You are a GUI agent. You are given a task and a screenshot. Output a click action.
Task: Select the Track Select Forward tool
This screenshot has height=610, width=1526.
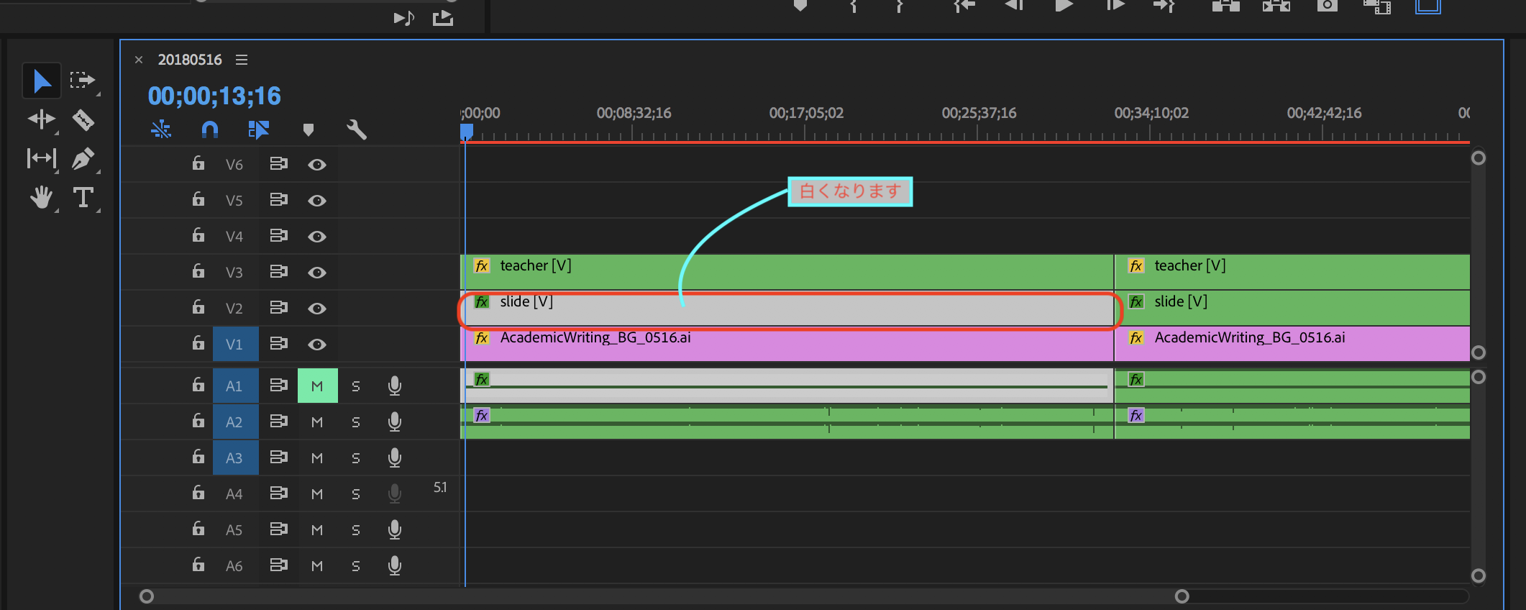pos(83,80)
